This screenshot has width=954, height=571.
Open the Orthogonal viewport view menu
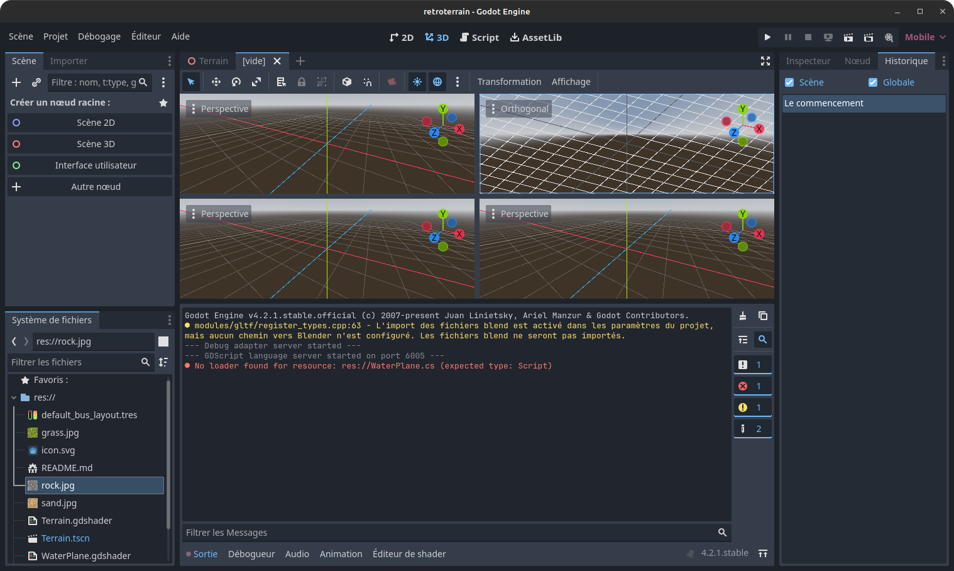519,109
